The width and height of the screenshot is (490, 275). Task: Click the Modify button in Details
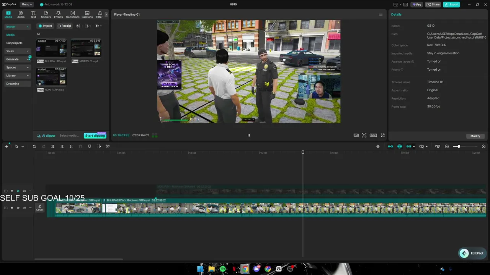(x=475, y=136)
